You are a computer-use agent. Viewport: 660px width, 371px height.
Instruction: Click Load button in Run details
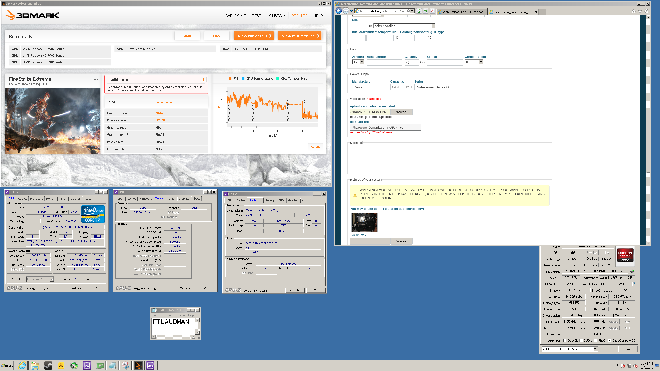(x=187, y=36)
